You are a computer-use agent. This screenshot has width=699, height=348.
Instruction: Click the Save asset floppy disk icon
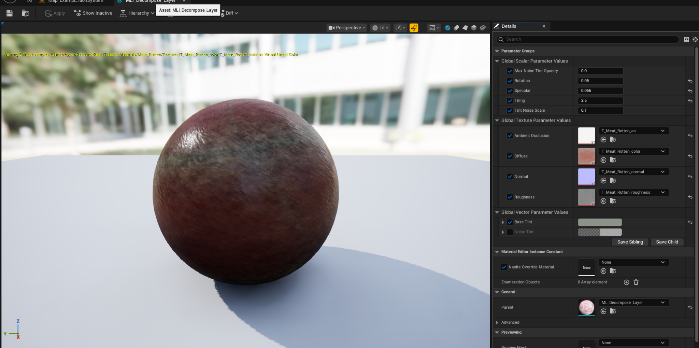(10, 13)
